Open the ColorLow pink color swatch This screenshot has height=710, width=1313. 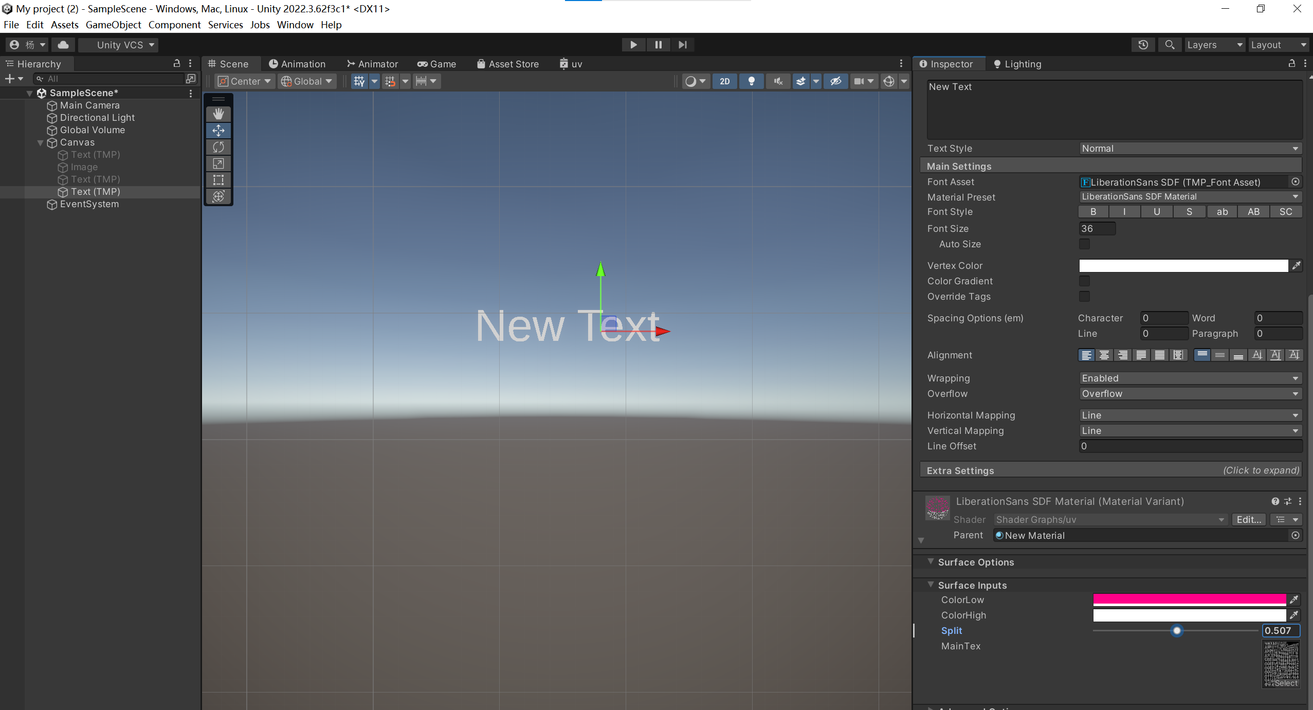(1189, 600)
